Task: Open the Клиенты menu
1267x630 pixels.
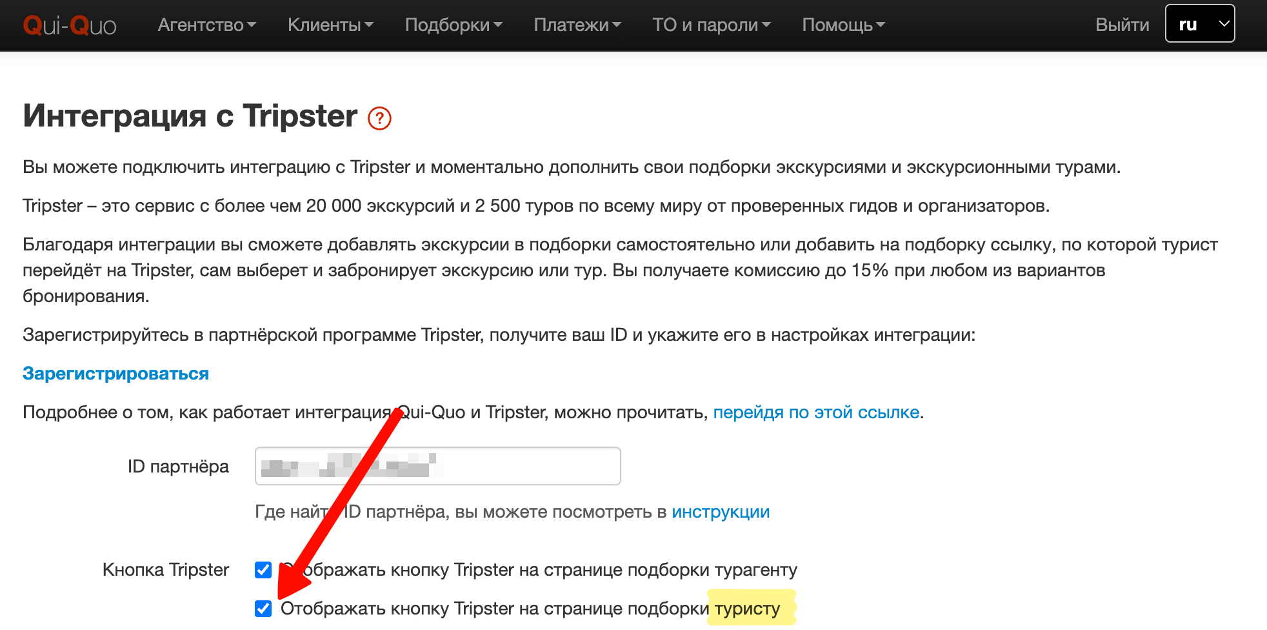Action: tap(330, 25)
